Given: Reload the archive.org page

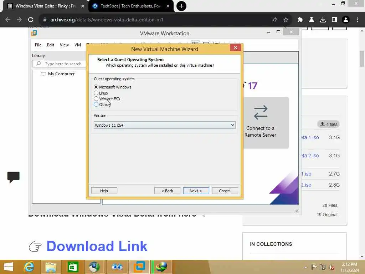Looking at the screenshot, I should [x=31, y=20].
